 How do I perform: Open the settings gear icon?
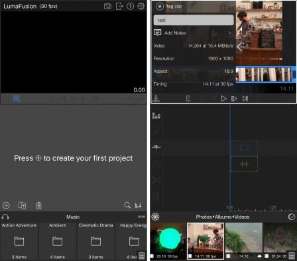click(141, 6)
